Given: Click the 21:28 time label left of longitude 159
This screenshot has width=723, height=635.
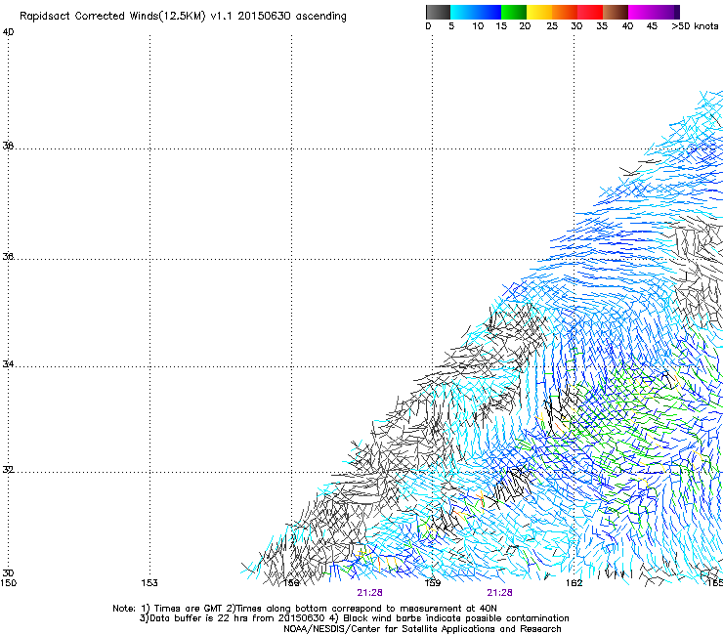Looking at the screenshot, I should (369, 593).
